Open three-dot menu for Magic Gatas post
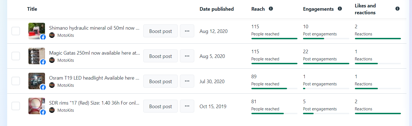 187,56
